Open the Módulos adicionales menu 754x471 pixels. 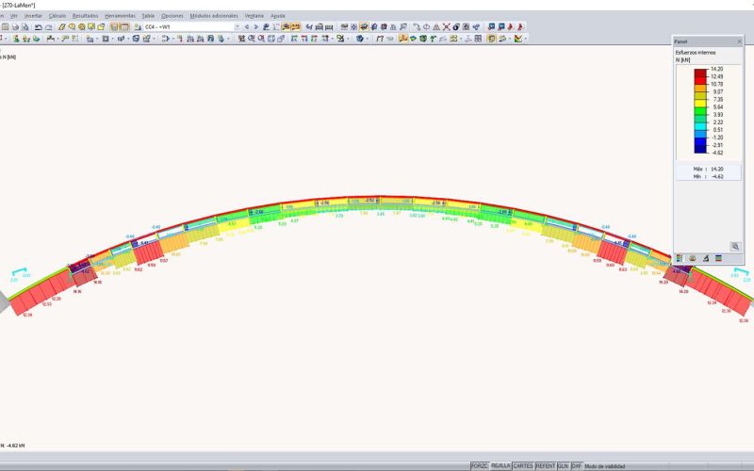pyautogui.click(x=214, y=16)
